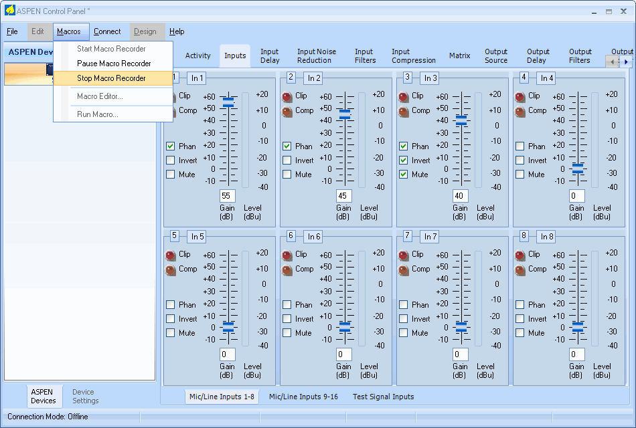Click the In 5 Comp indicator LED
Screen dimensions: 636x428
pos(171,270)
